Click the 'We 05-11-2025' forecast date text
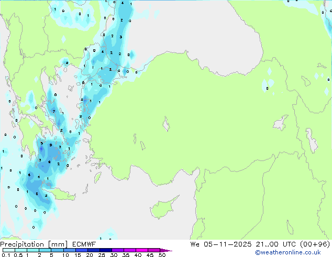 (x=221, y=244)
